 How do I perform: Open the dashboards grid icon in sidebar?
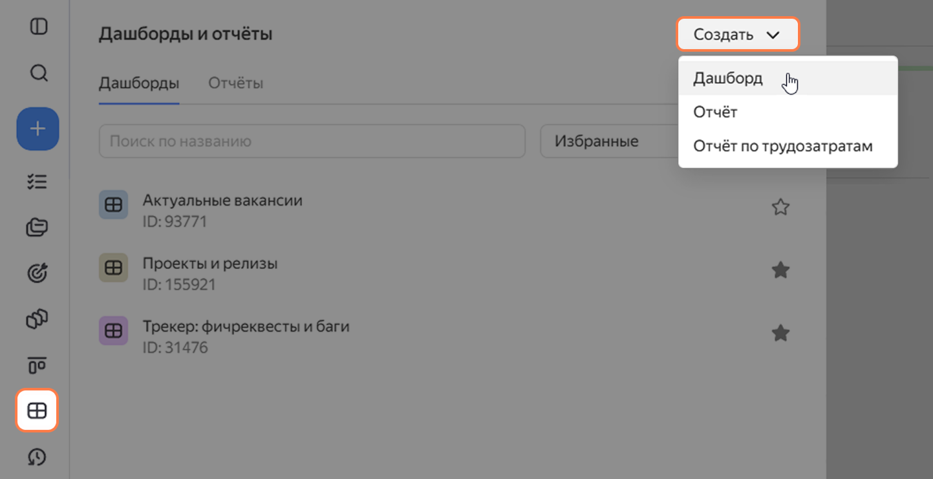click(38, 410)
